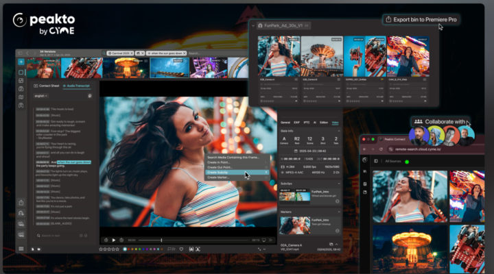The width and height of the screenshot is (494, 274).
Task: Collapse the Markers section
Action: click(339, 212)
